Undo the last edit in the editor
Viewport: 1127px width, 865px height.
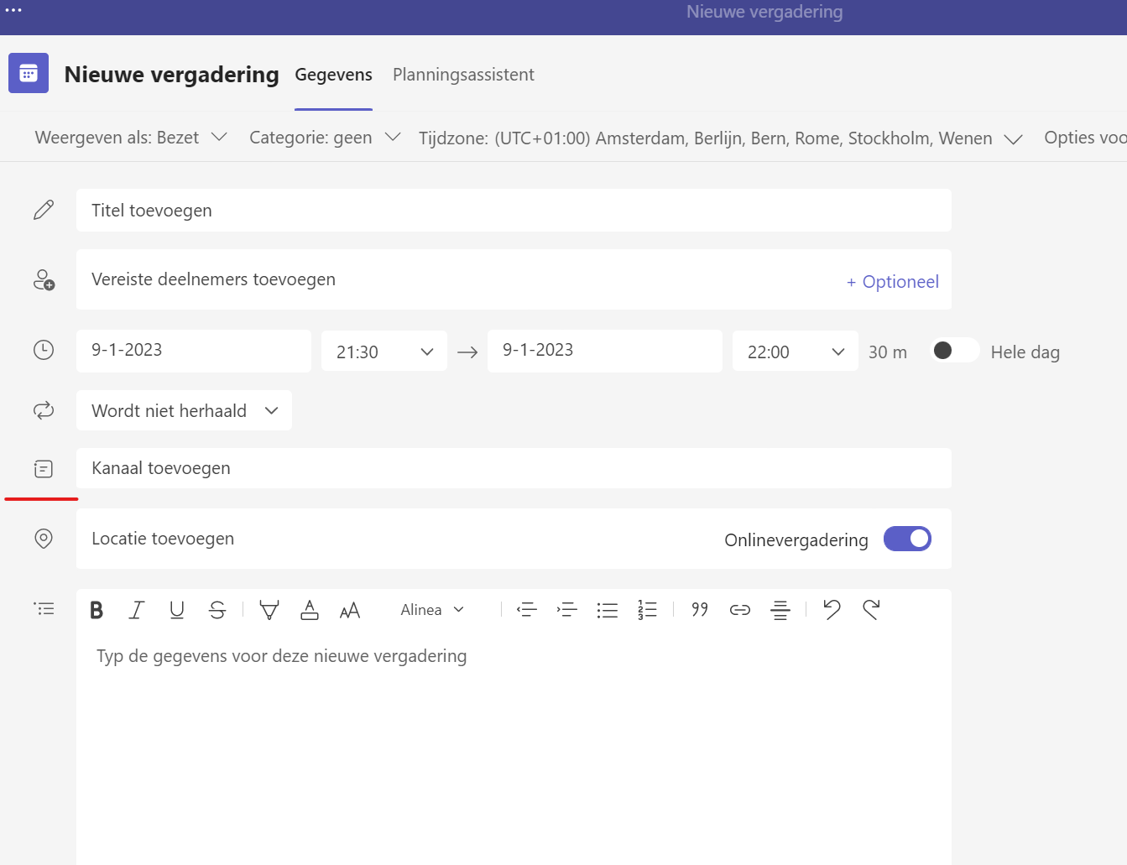coord(831,610)
